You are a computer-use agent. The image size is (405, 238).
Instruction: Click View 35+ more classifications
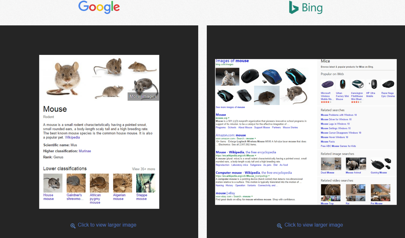click(144, 169)
